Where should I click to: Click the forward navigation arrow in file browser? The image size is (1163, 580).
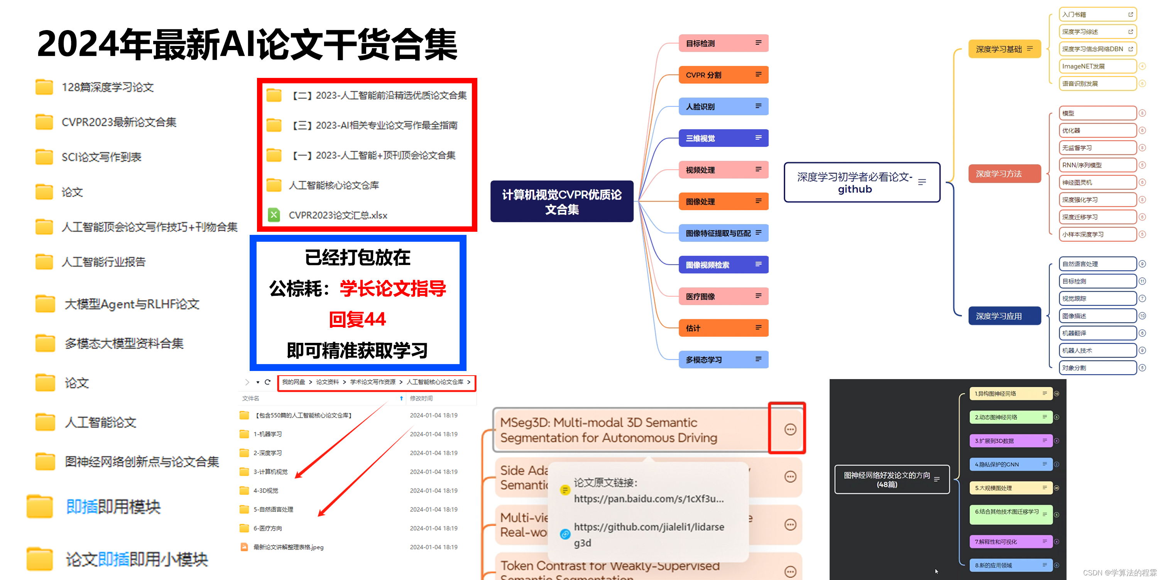[247, 382]
